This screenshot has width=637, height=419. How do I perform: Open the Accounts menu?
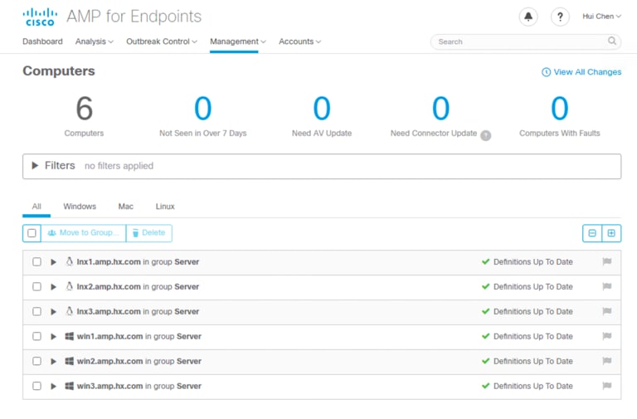(x=299, y=41)
